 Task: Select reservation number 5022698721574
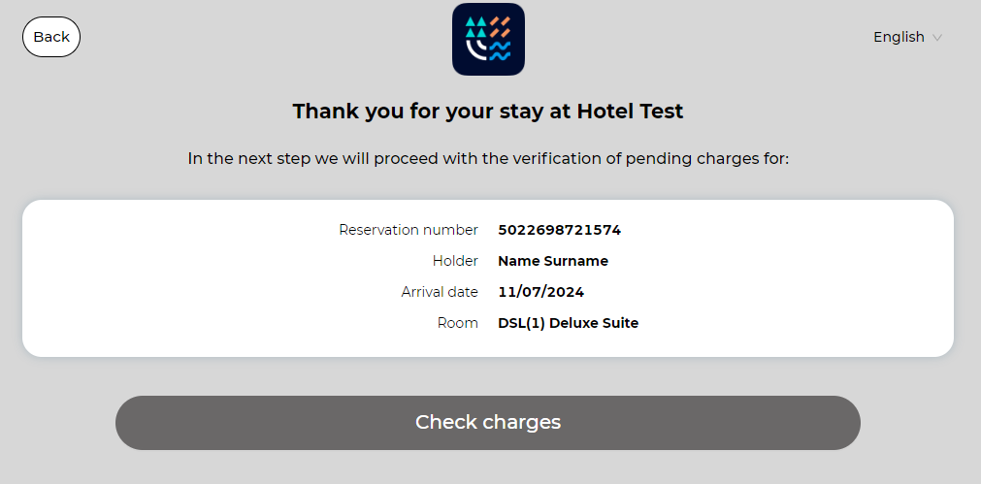point(559,230)
